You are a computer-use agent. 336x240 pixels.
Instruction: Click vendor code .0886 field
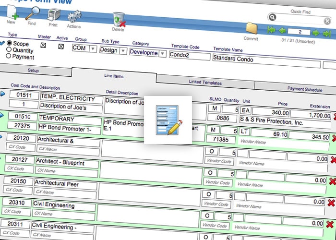222,118
